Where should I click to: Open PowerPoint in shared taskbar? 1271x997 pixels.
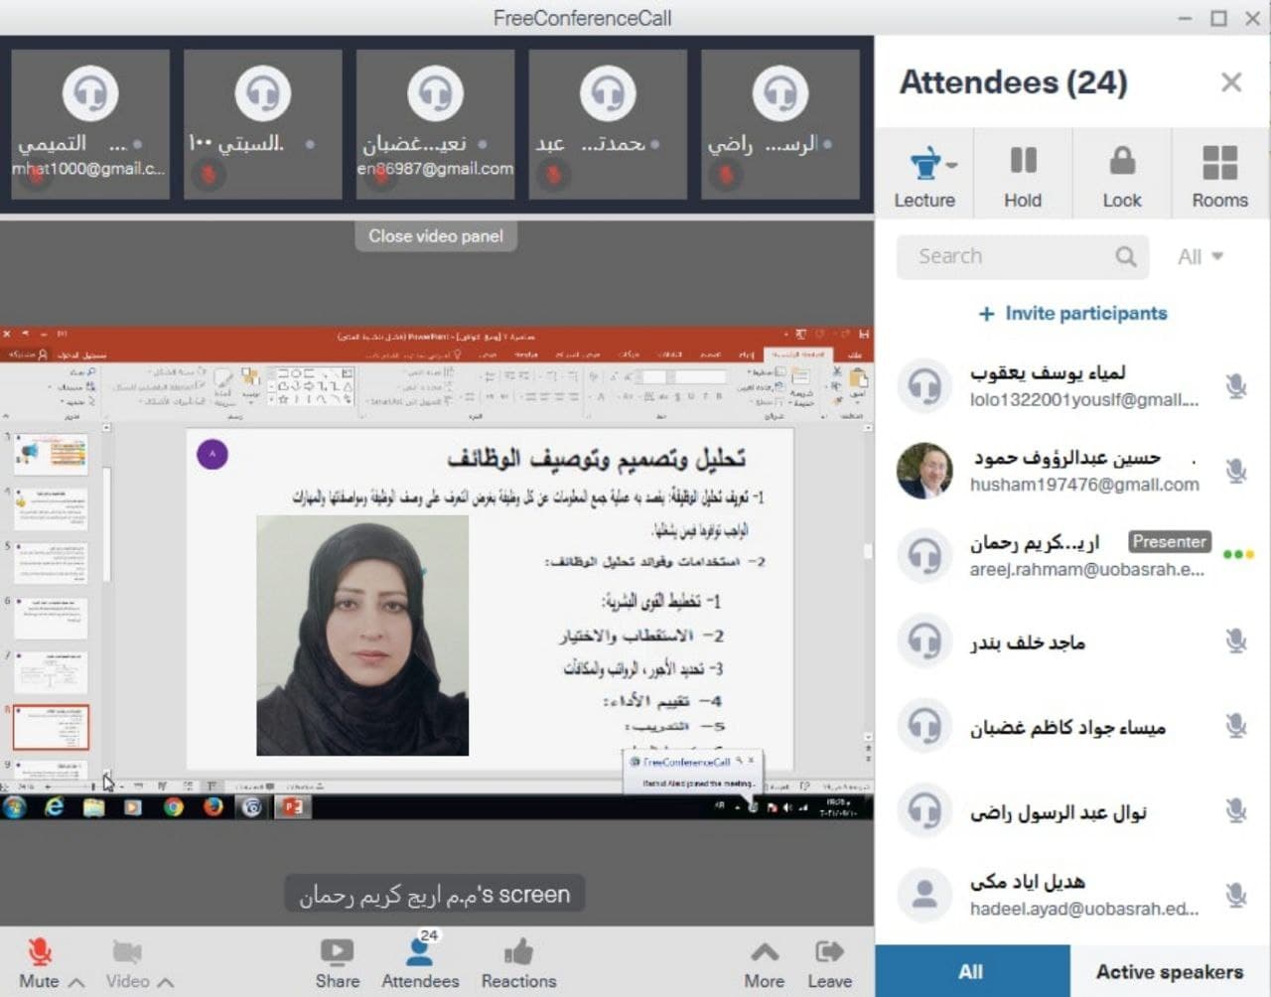click(293, 806)
